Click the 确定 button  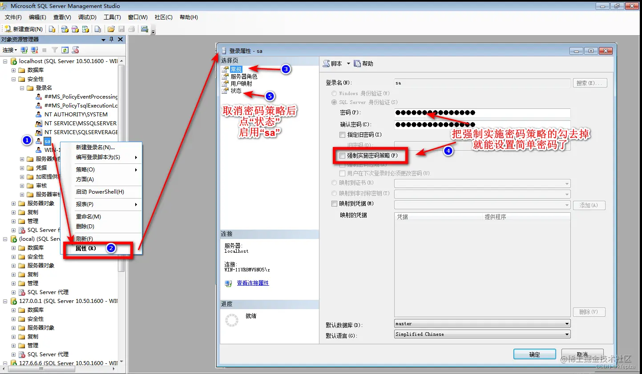pyautogui.click(x=534, y=354)
